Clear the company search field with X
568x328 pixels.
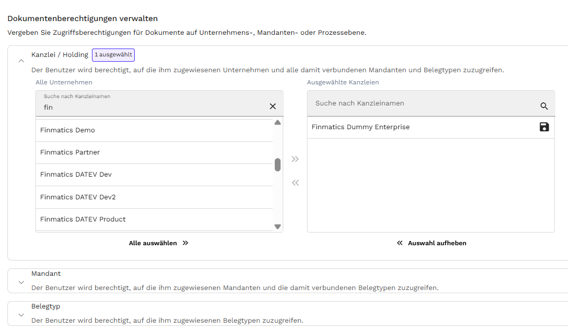click(x=273, y=106)
